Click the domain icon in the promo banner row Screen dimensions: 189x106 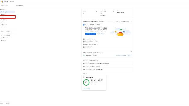[84, 55]
